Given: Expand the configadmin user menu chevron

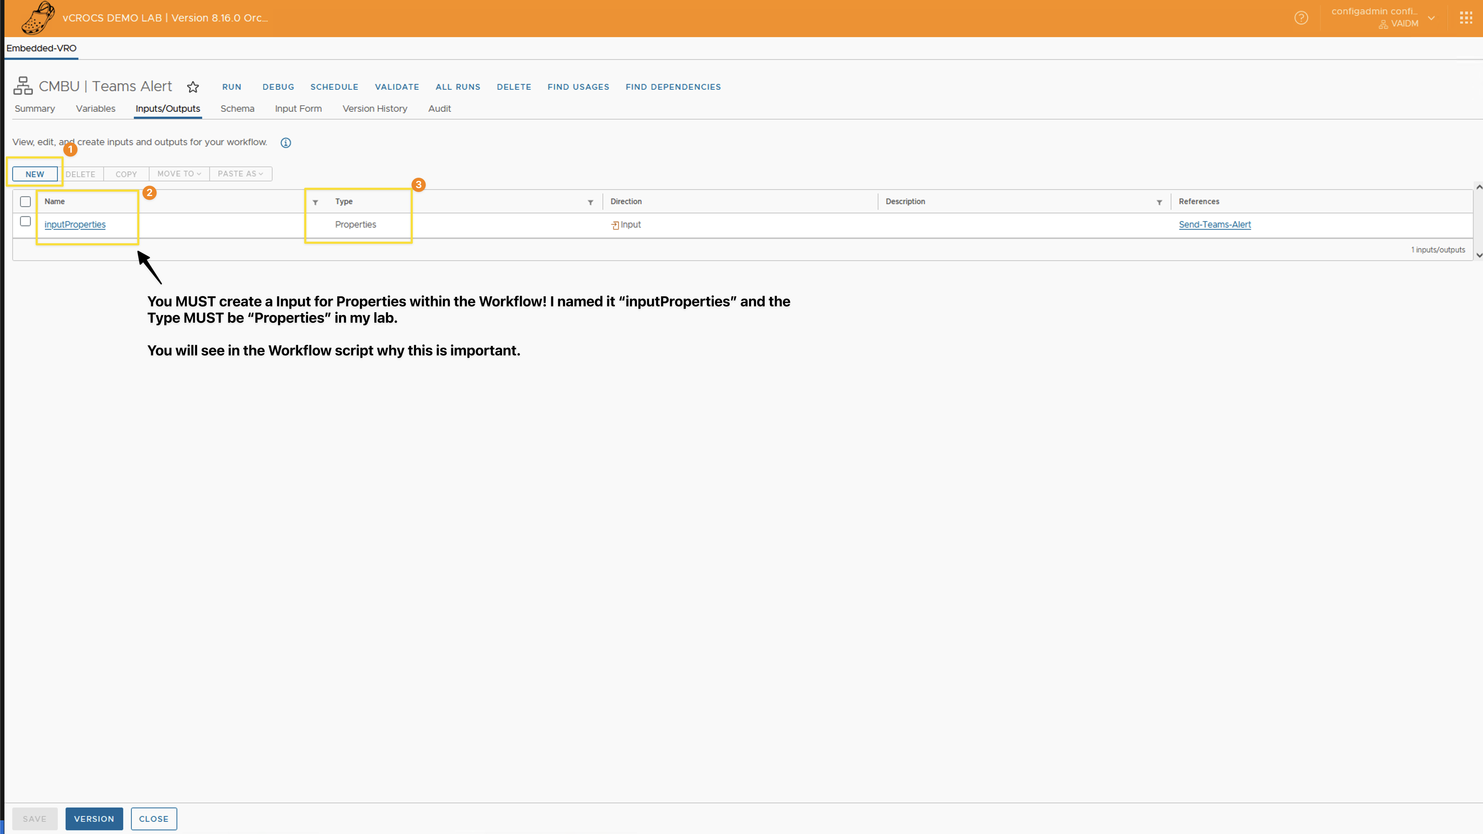Looking at the screenshot, I should [x=1431, y=18].
